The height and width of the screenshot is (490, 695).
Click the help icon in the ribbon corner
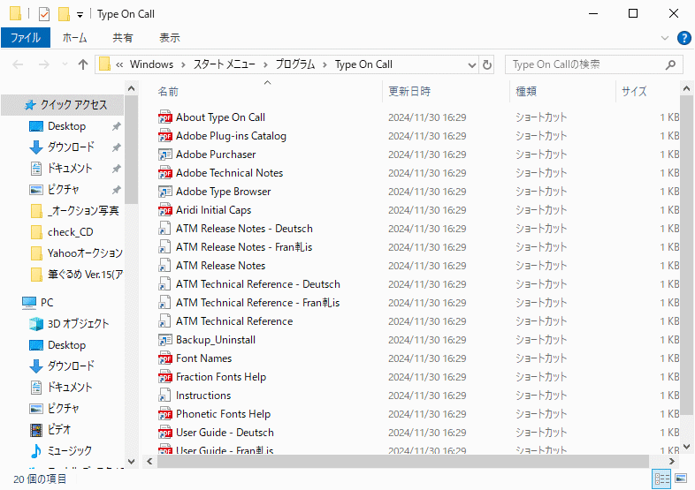684,38
